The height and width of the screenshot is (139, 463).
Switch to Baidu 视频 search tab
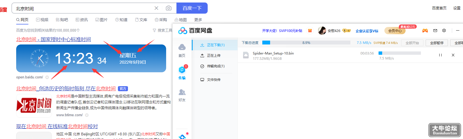[x=42, y=20]
